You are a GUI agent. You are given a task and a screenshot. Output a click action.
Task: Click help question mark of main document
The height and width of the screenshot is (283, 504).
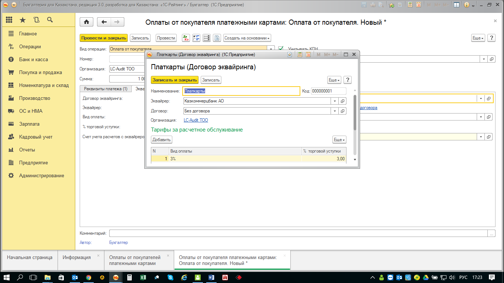click(x=491, y=38)
